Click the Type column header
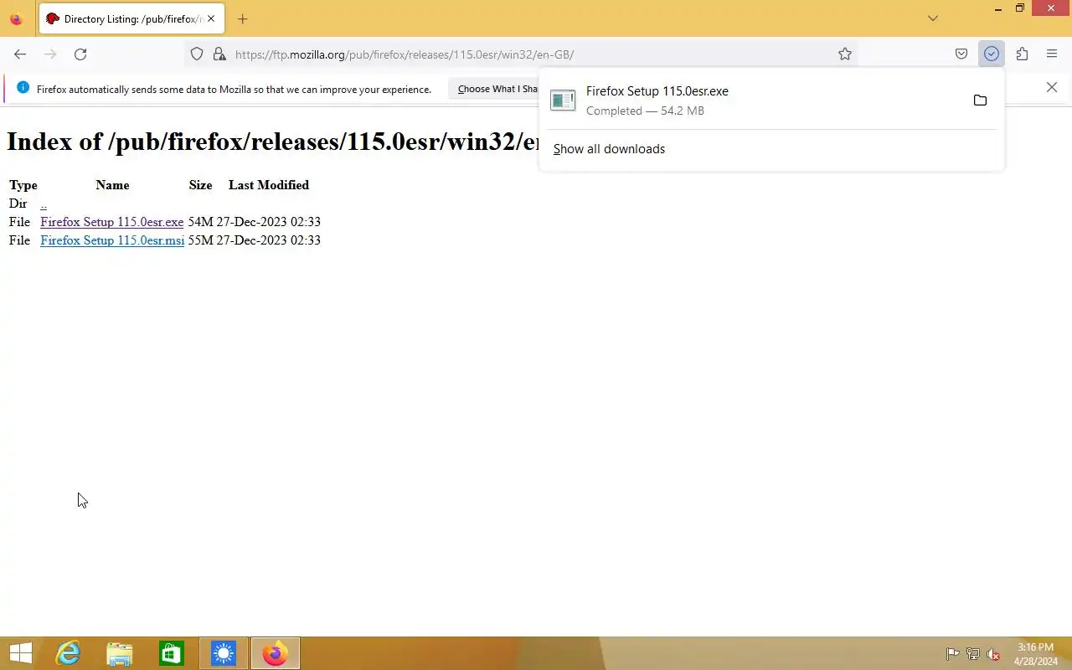Image resolution: width=1072 pixels, height=670 pixels. click(x=23, y=185)
